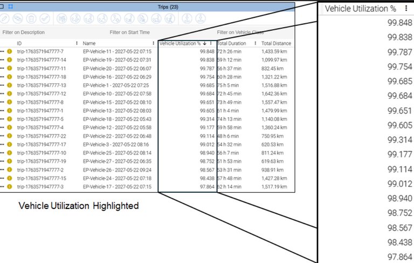Click yellow status icon for trip-1763571947777-4

[10, 127]
